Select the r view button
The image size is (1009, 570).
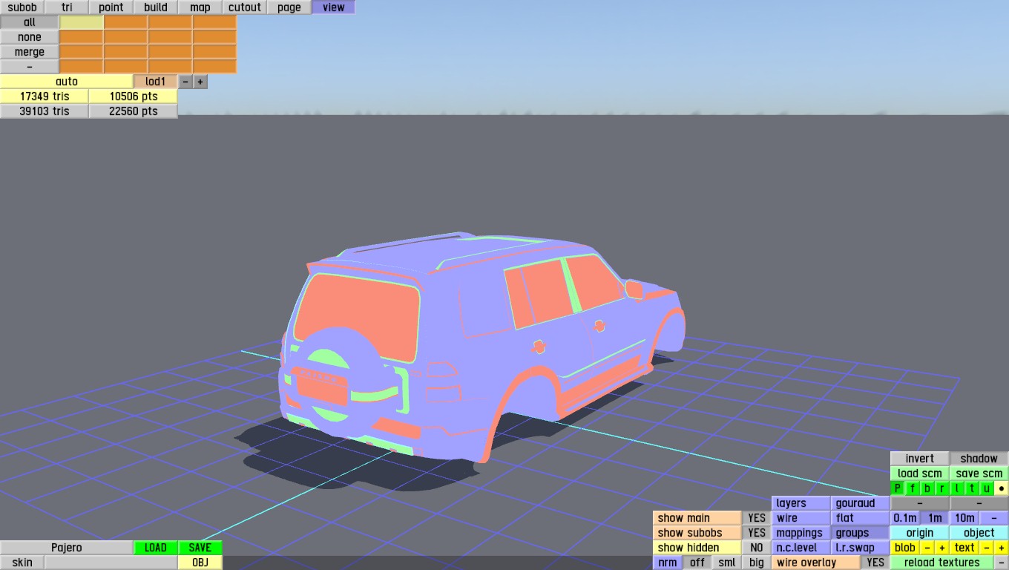942,488
